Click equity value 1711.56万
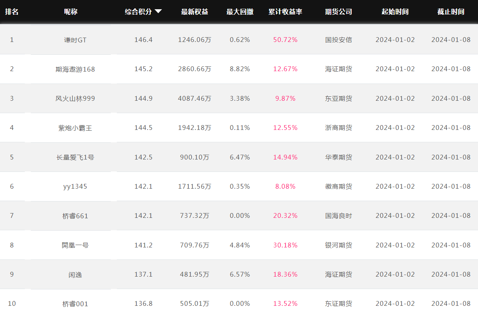The height and width of the screenshot is (317, 478). point(194,186)
